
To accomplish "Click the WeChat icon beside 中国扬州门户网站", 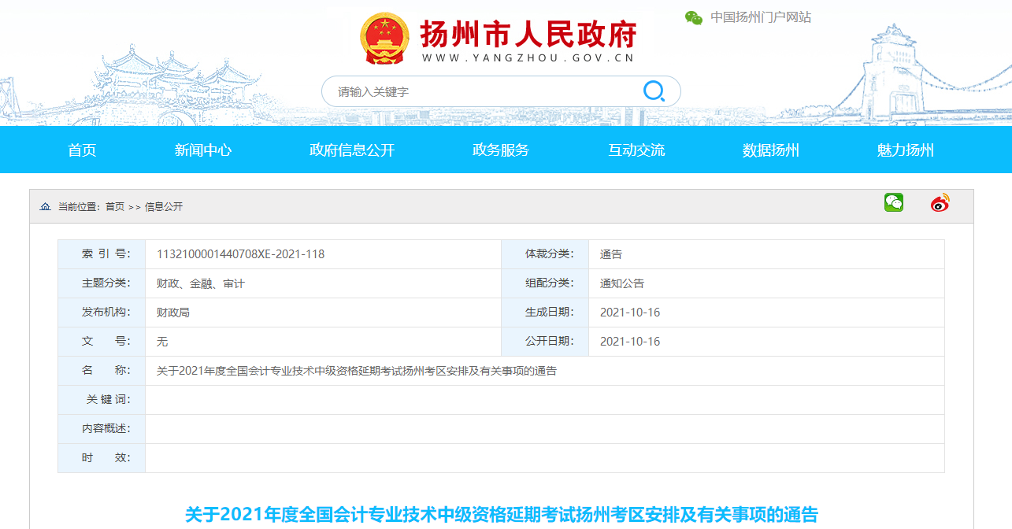I will [693, 17].
